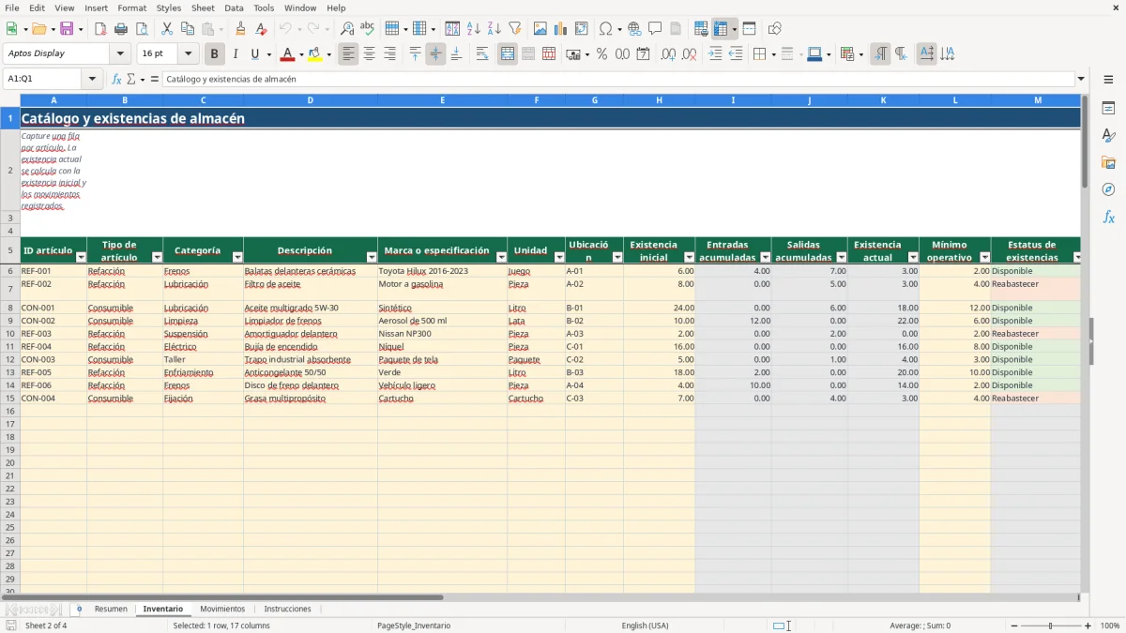
Task: Click Insert Comment bubble icon
Action: click(655, 29)
